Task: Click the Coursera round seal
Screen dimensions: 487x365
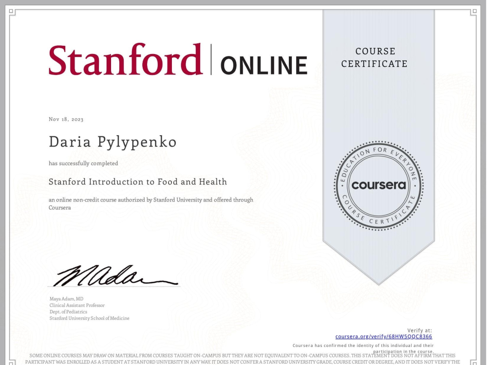Action: click(x=378, y=185)
